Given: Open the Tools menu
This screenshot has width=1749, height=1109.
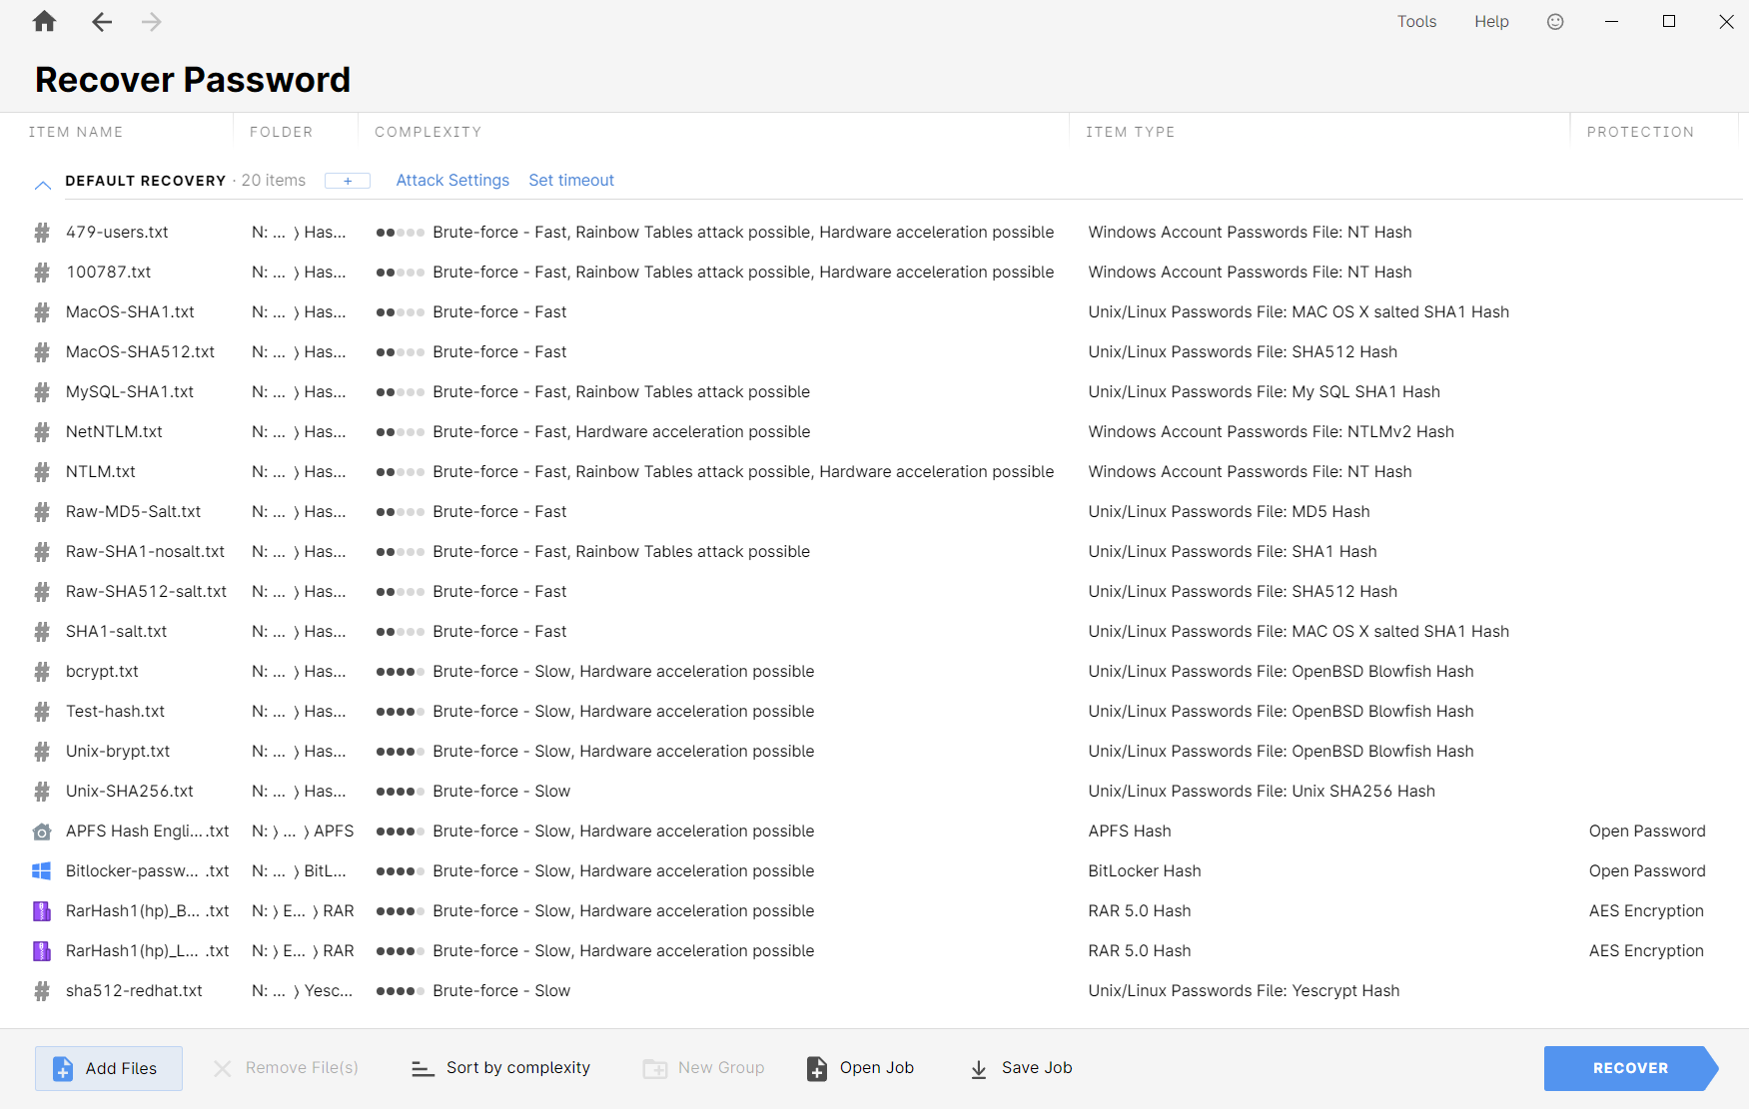Looking at the screenshot, I should point(1416,21).
